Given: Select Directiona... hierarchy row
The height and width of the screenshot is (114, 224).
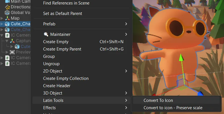Looking at the screenshot, I should click(x=15, y=7).
